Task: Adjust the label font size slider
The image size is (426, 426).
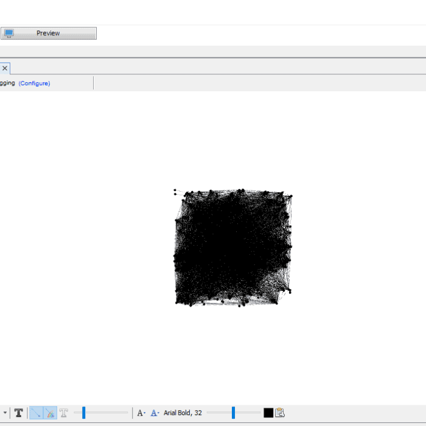Action: point(233,413)
